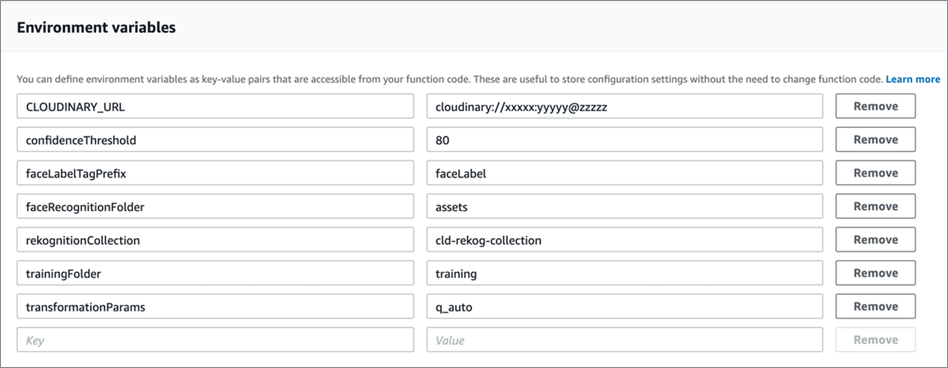
Task: Click the assets value field
Action: click(625, 207)
